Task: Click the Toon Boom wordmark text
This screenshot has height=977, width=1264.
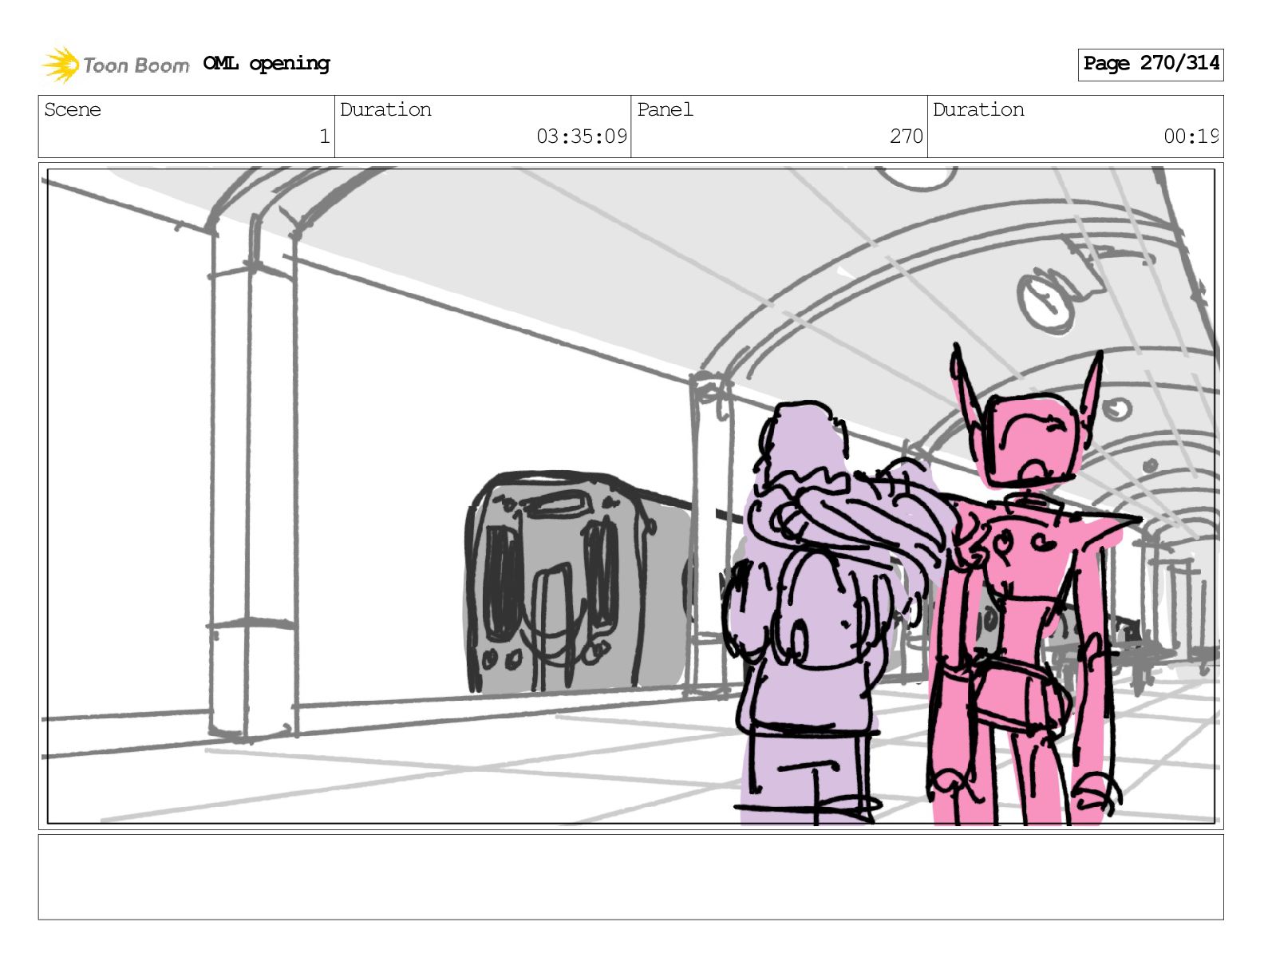Action: click(136, 65)
